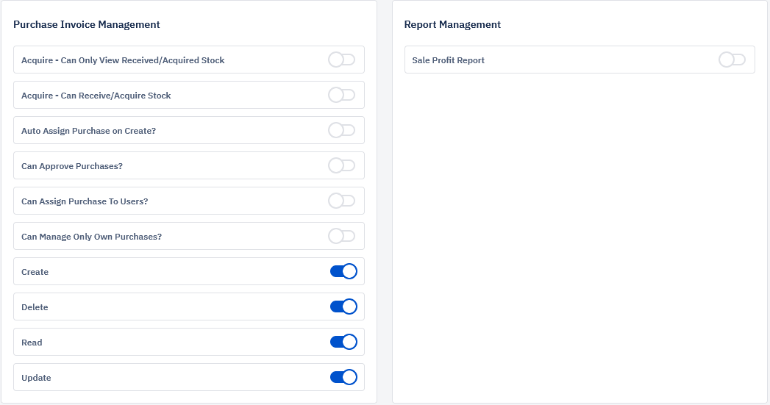Enable the Can Approve Purchases switch

(x=342, y=166)
